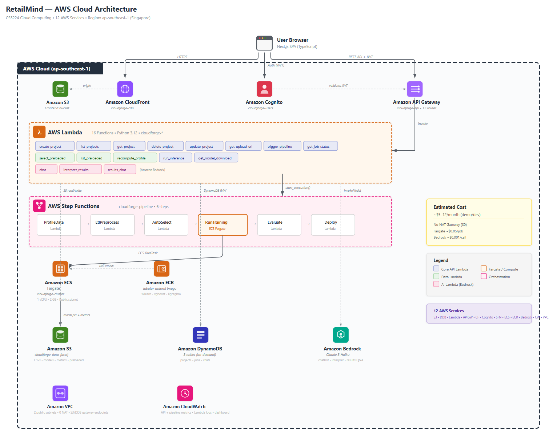The width and height of the screenshot is (557, 439).
Task: Click the Amazon CloudFront globe icon
Action: (125, 89)
